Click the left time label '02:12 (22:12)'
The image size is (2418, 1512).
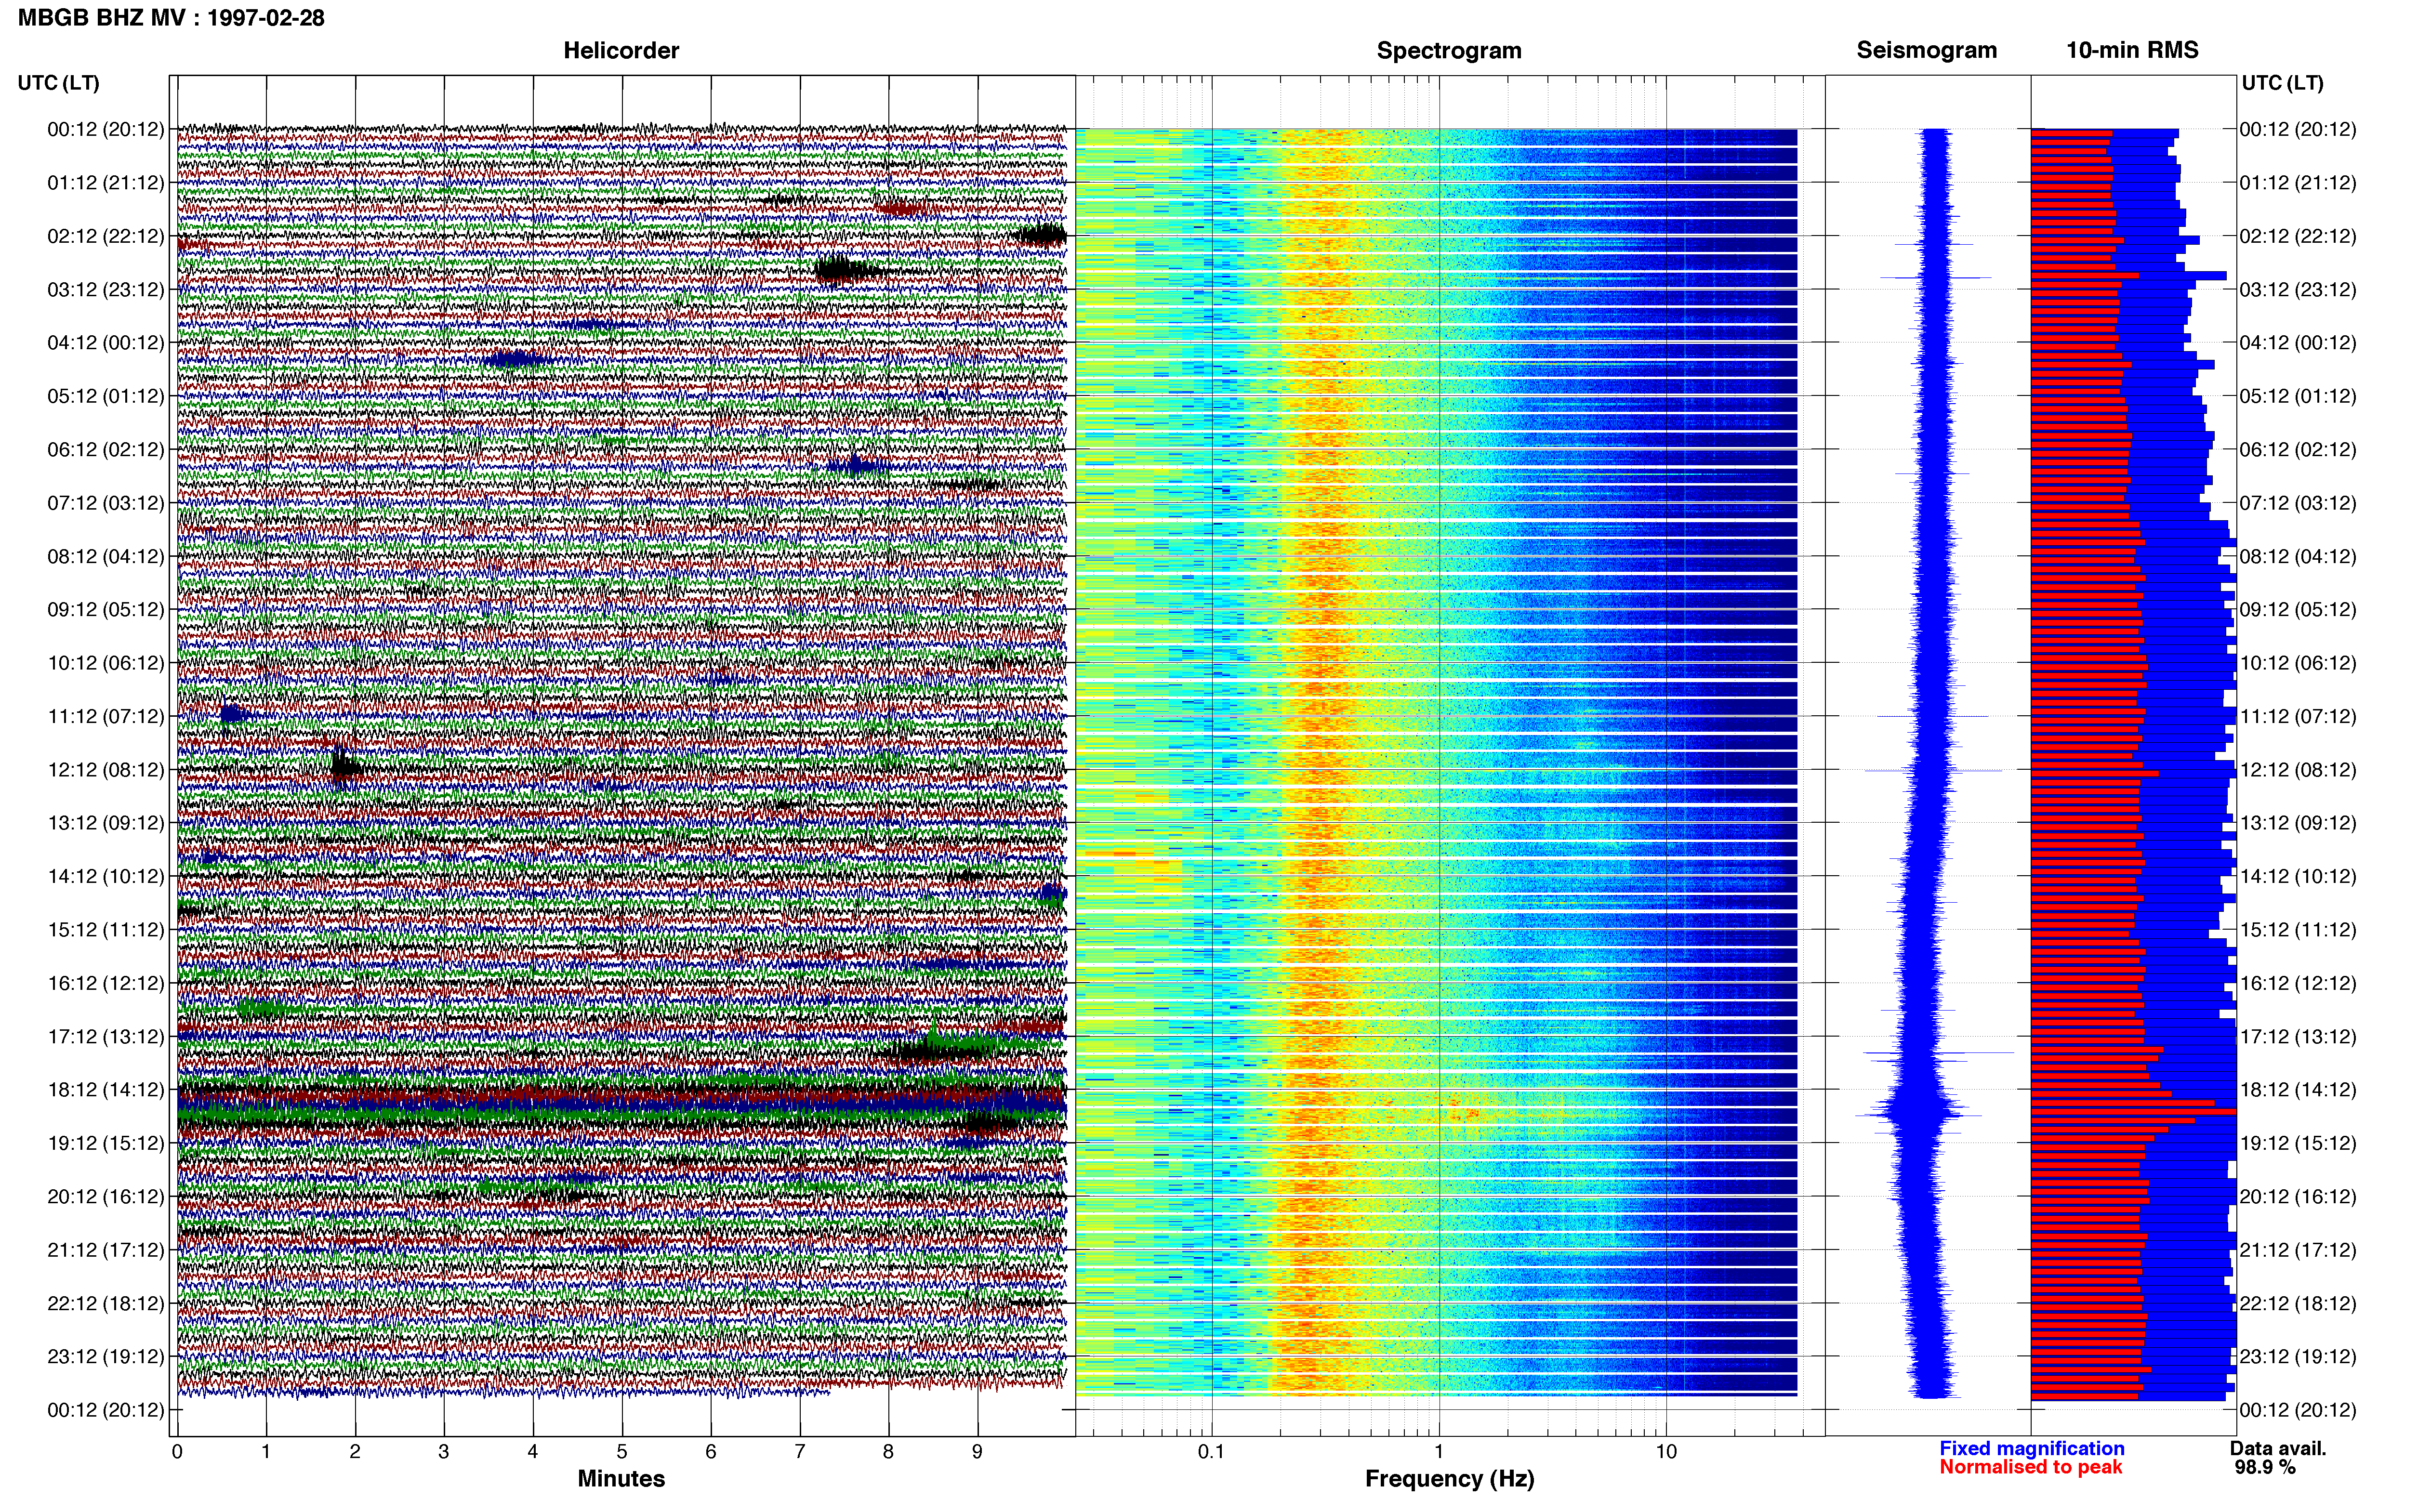[x=106, y=236]
